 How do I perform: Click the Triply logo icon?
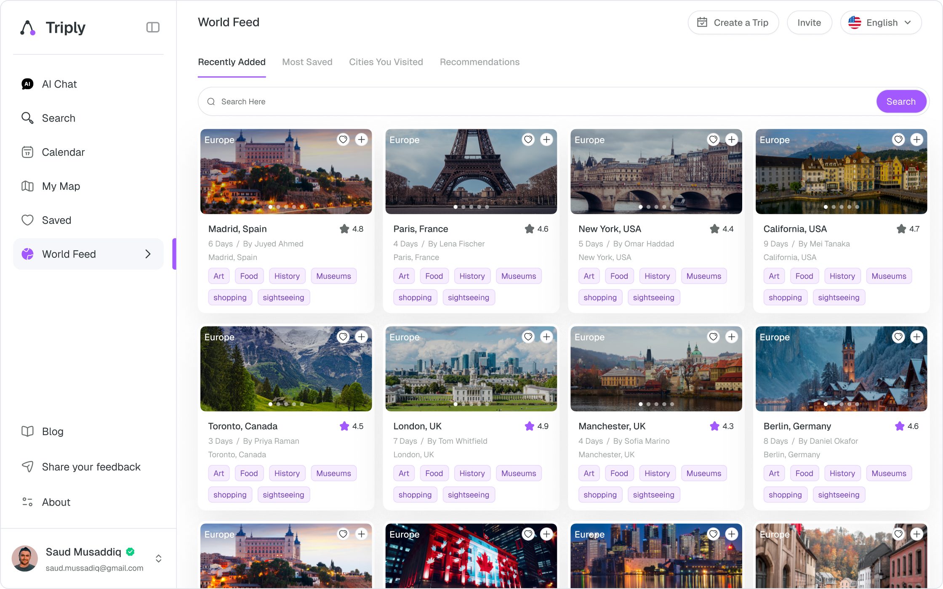point(28,28)
